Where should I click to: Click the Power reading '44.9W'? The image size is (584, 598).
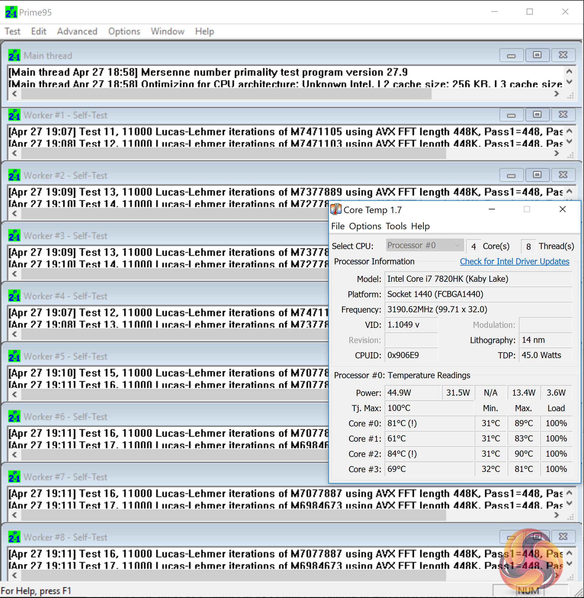point(413,393)
